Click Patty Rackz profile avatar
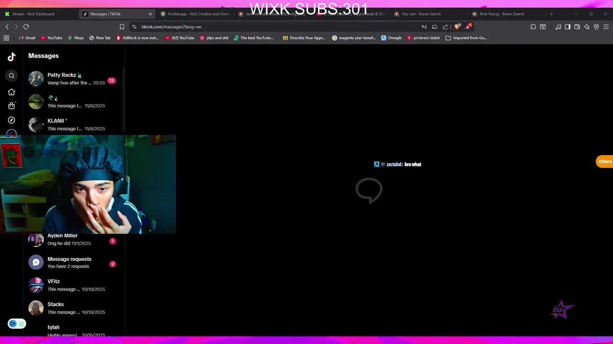 (36, 79)
